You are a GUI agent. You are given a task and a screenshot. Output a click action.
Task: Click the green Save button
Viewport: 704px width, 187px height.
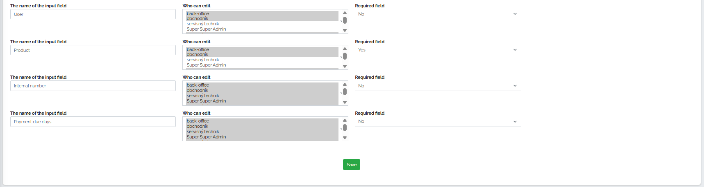352,165
